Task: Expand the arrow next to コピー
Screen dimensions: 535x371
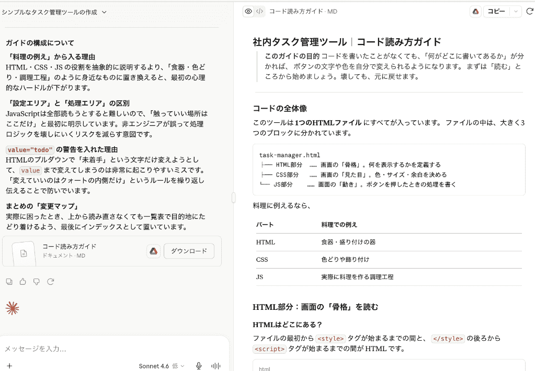Action: click(516, 11)
